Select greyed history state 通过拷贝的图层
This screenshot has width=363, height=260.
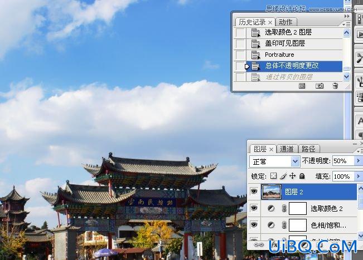click(x=294, y=77)
